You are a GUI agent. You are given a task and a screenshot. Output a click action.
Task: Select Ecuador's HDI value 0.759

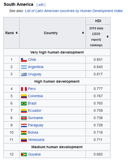[x=98, y=110]
